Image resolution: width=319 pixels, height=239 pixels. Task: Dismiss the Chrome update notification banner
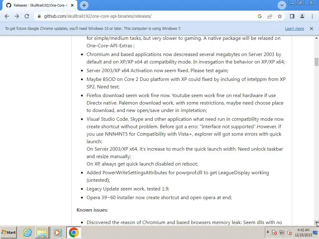point(312,29)
